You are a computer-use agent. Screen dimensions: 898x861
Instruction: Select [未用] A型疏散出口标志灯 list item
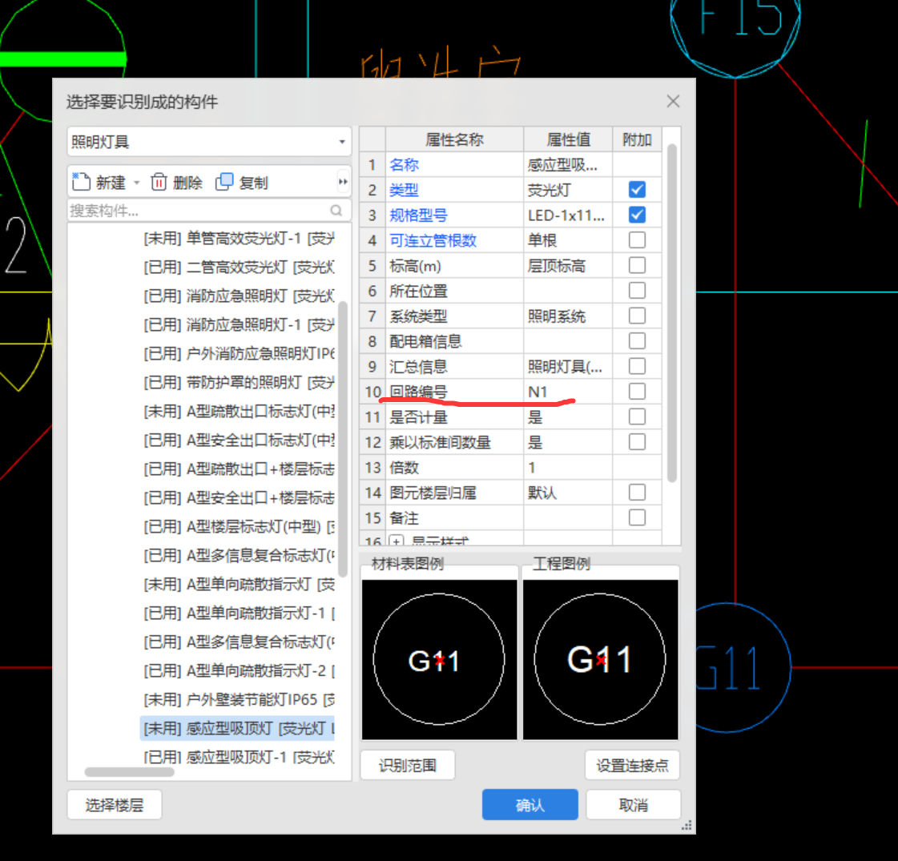point(239,411)
